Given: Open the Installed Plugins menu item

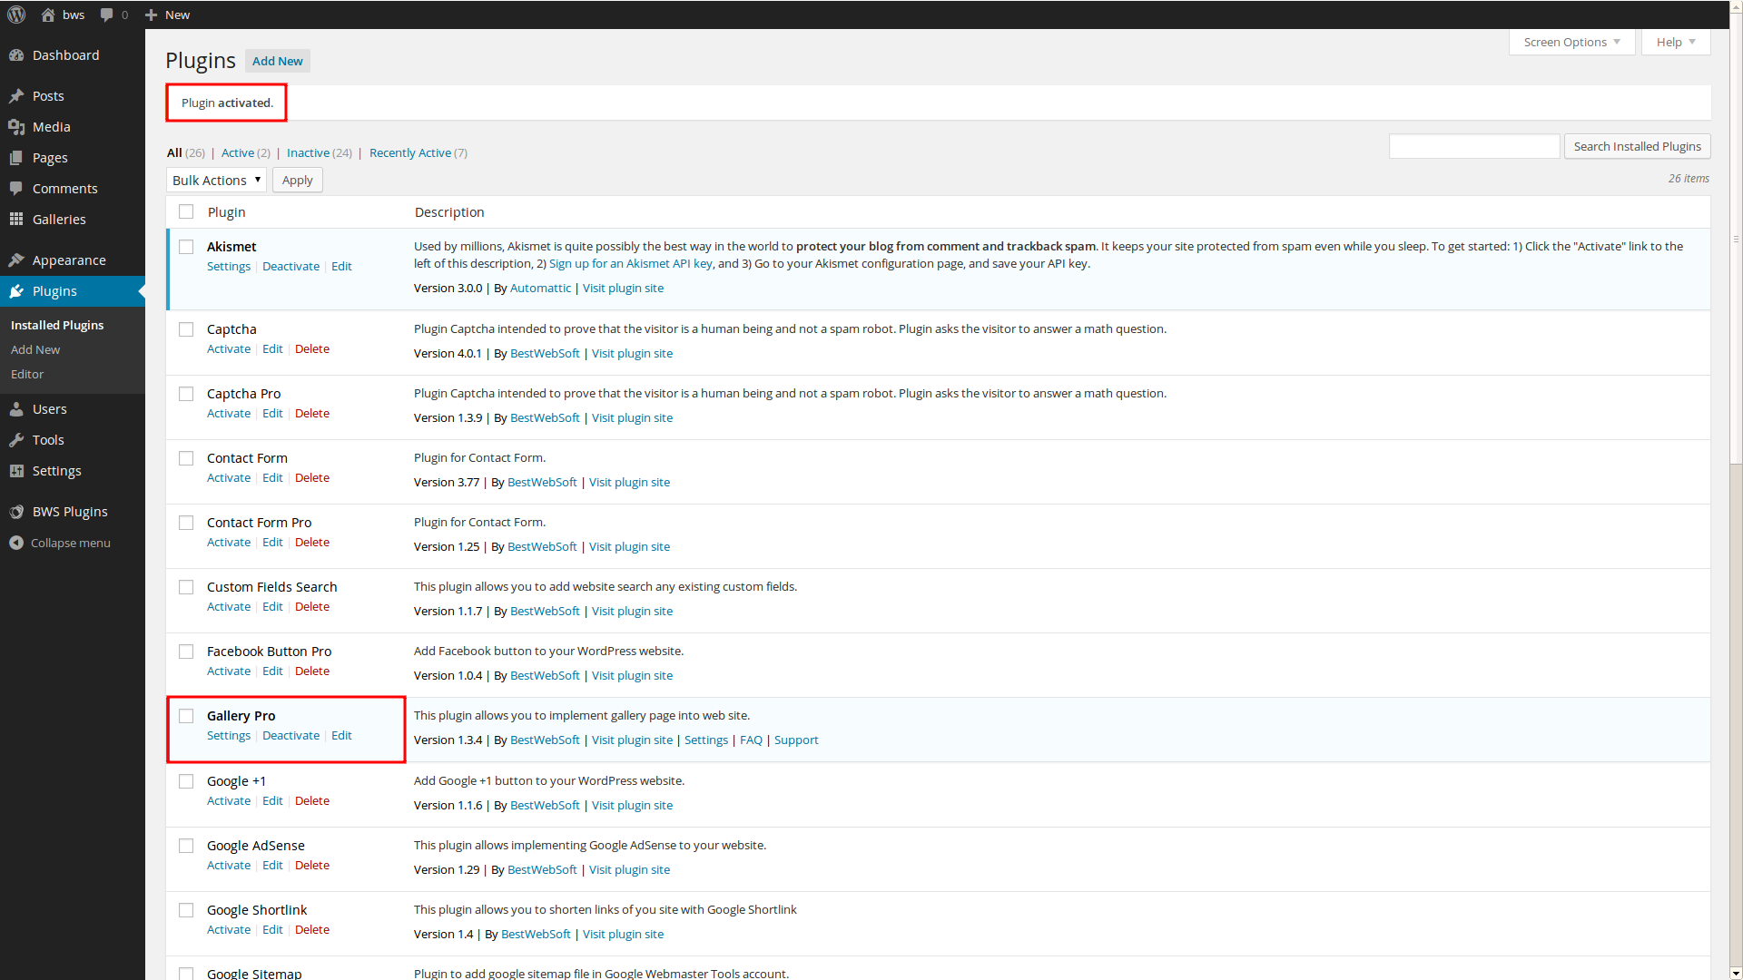Looking at the screenshot, I should tap(56, 324).
